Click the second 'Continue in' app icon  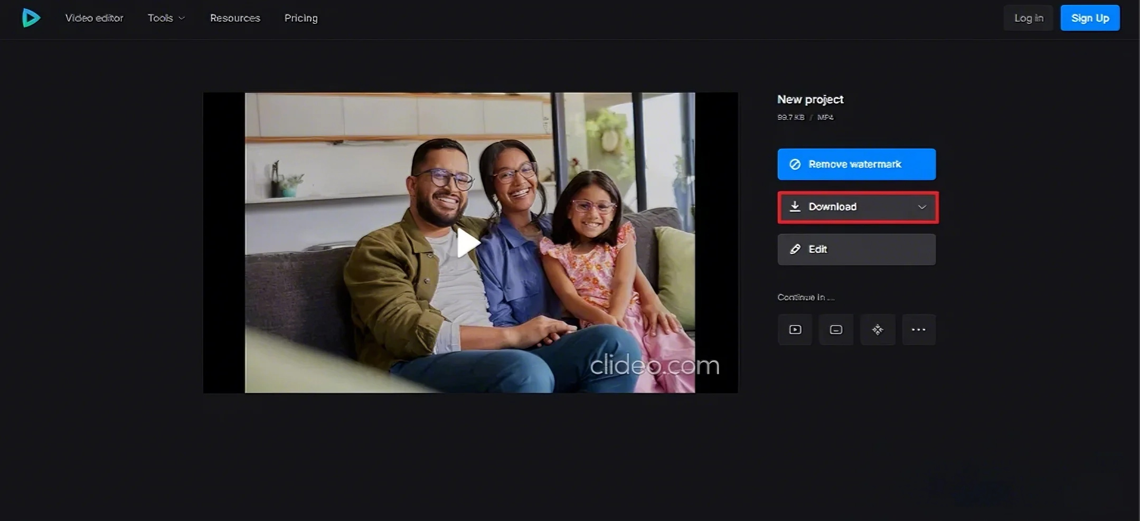click(x=836, y=329)
